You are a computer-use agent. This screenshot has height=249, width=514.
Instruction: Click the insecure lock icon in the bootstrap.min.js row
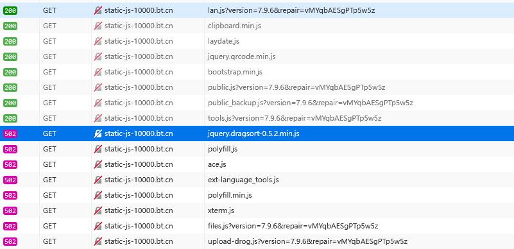98,72
